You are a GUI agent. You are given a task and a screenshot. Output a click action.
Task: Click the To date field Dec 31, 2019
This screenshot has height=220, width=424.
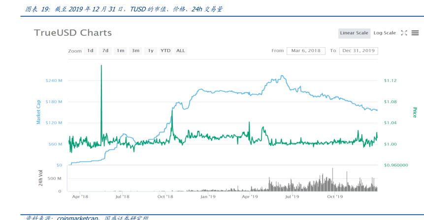[x=359, y=51]
